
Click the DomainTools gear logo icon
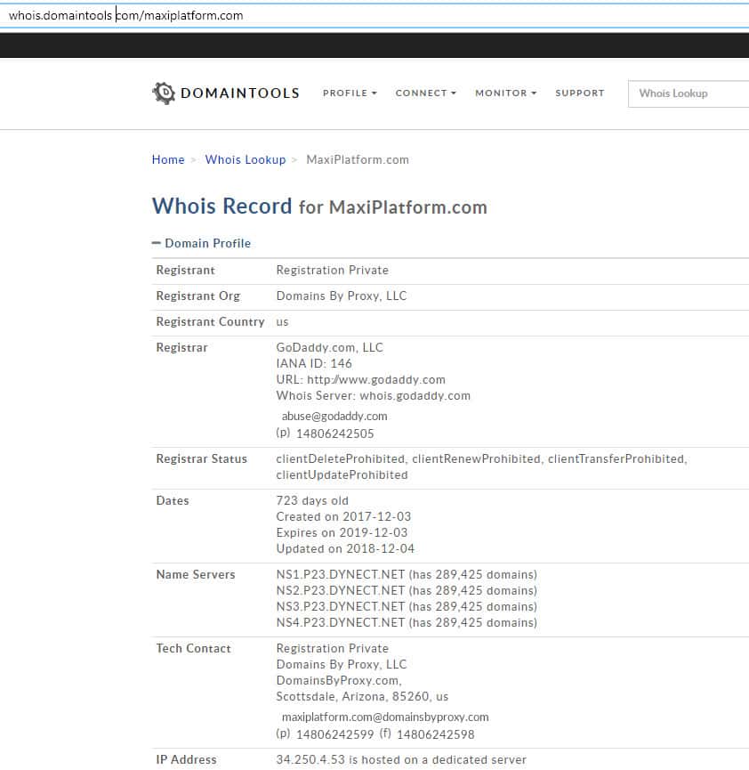(164, 93)
